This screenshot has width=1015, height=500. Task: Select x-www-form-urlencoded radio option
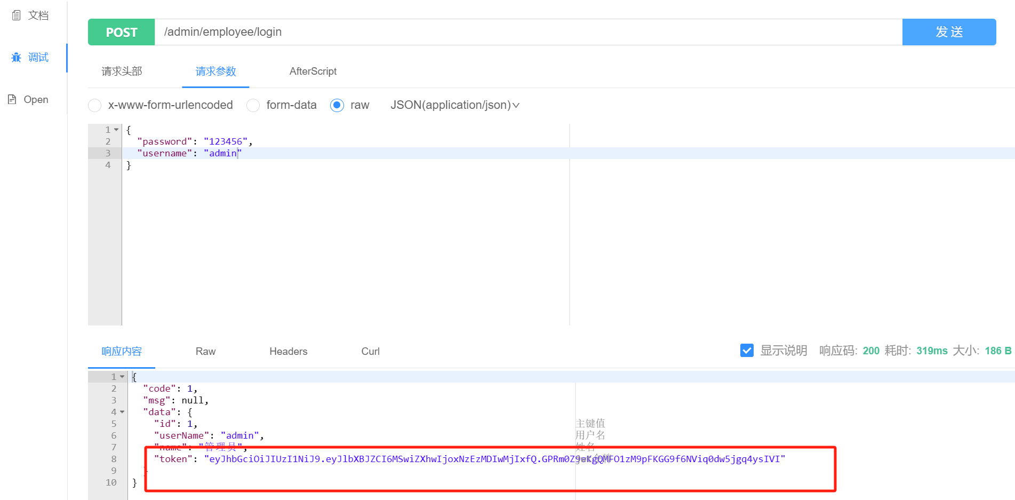(x=95, y=105)
